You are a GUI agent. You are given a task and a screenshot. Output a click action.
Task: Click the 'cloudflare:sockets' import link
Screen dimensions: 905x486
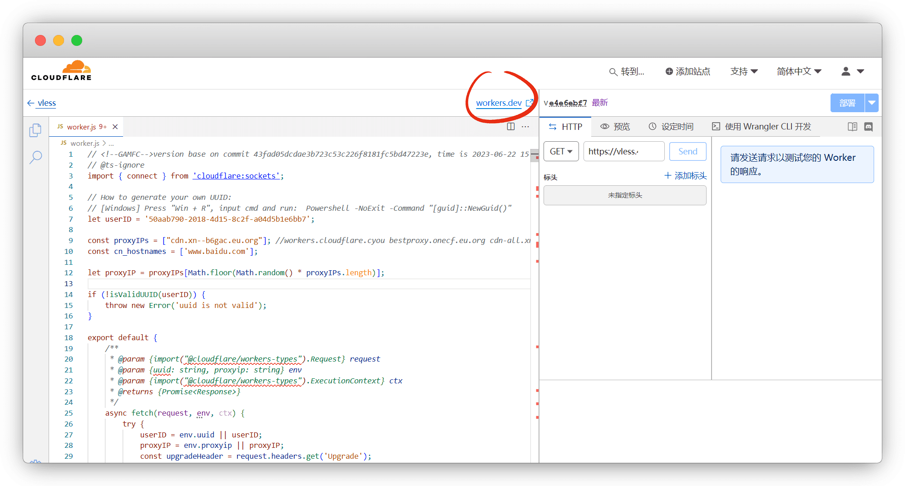[x=236, y=176]
